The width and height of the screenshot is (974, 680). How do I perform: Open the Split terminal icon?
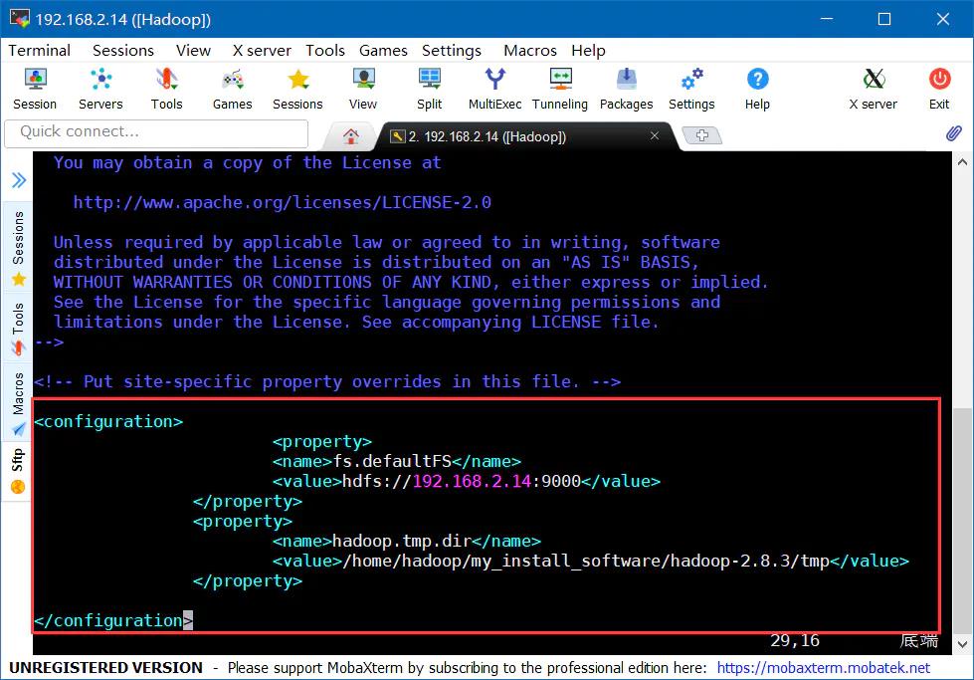point(430,88)
